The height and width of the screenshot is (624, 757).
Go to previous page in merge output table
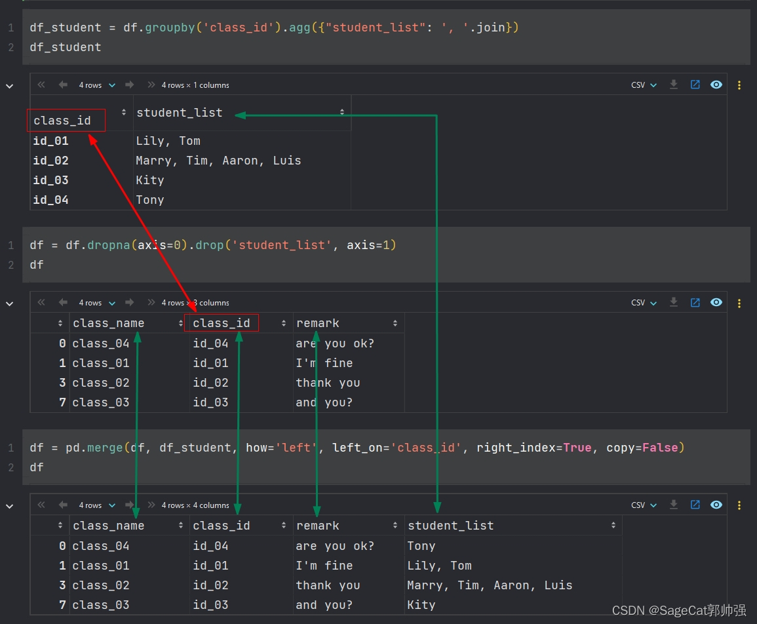click(63, 505)
